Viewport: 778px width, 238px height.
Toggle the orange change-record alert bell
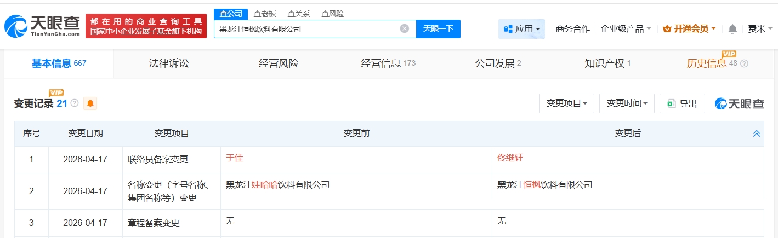90,103
